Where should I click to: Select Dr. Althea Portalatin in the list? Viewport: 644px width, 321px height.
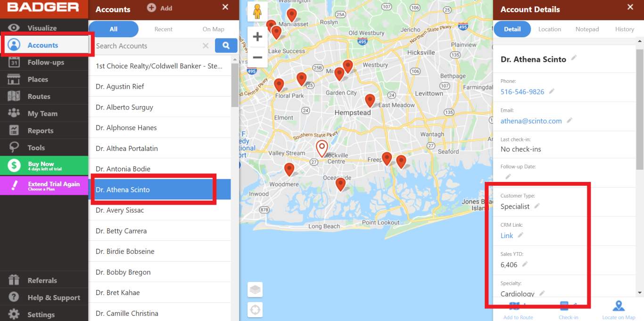(x=160, y=148)
